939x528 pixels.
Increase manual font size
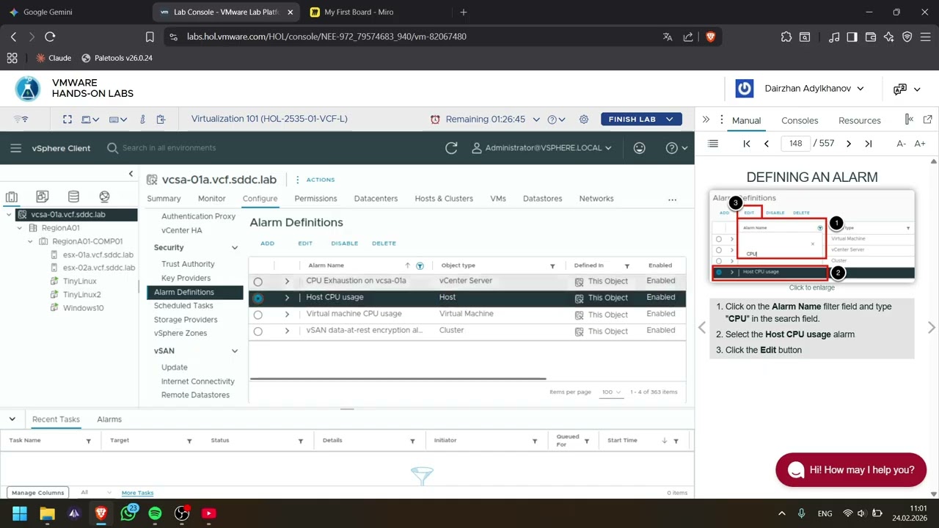[x=920, y=144]
